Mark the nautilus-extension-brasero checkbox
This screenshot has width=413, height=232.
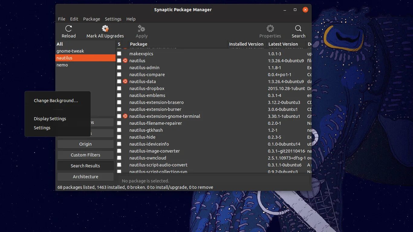[119, 102]
